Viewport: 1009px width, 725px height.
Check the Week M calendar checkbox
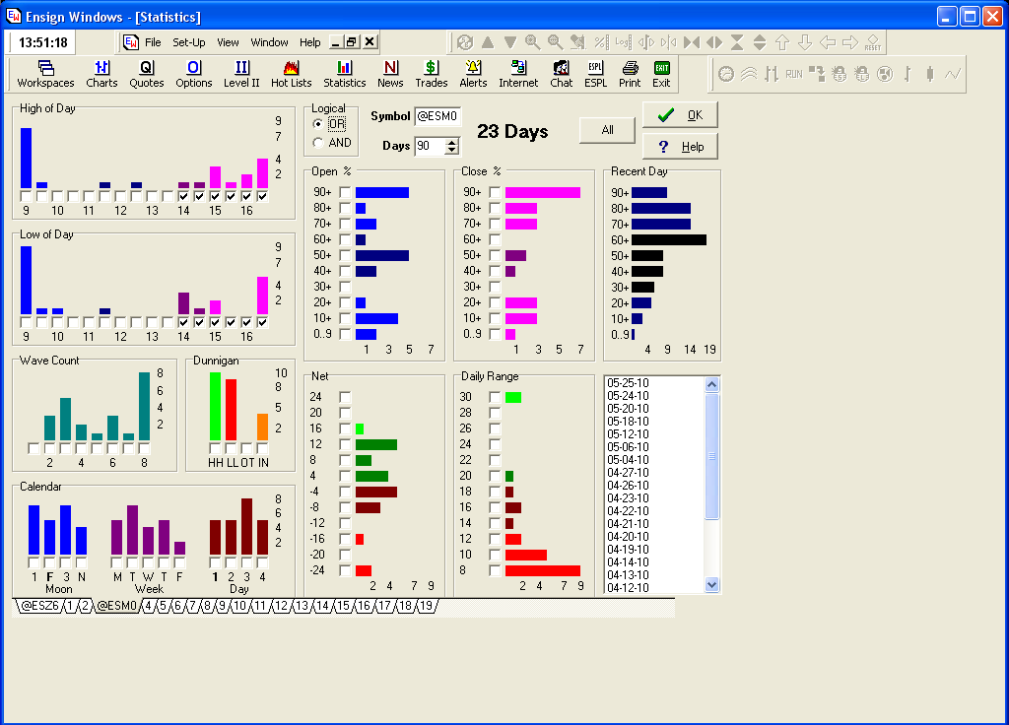point(116,562)
